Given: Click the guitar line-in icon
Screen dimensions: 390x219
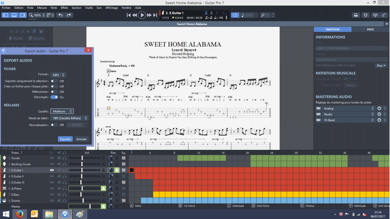Looking at the screenshot, I should click(384, 15).
